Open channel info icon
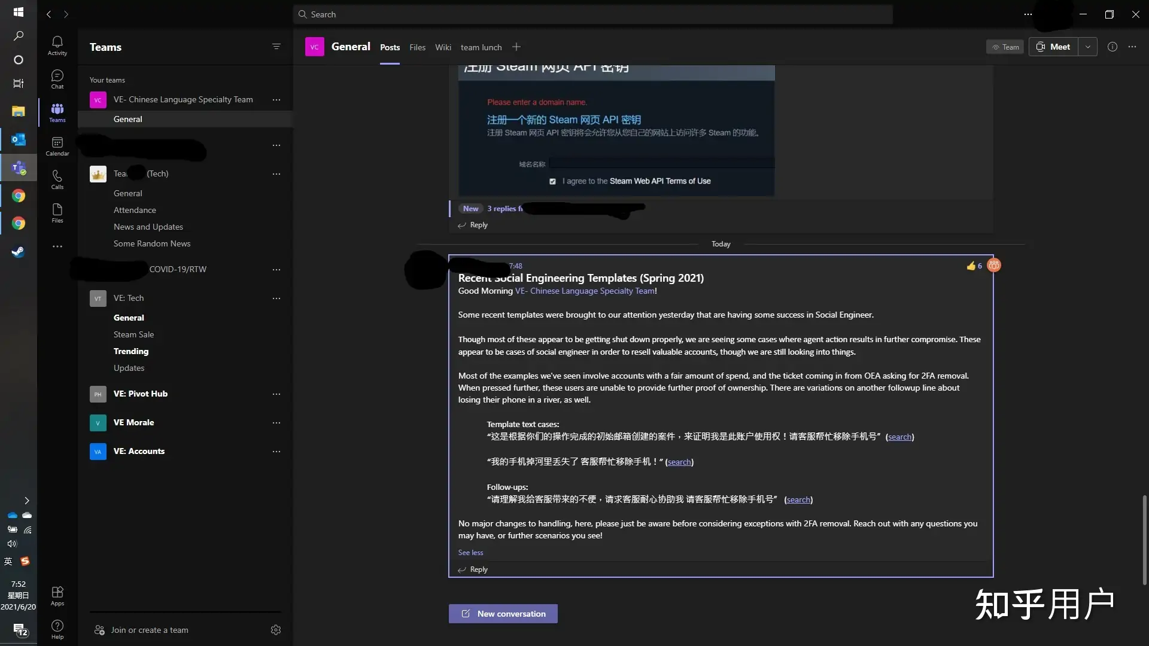Image resolution: width=1149 pixels, height=646 pixels. pyautogui.click(x=1112, y=47)
